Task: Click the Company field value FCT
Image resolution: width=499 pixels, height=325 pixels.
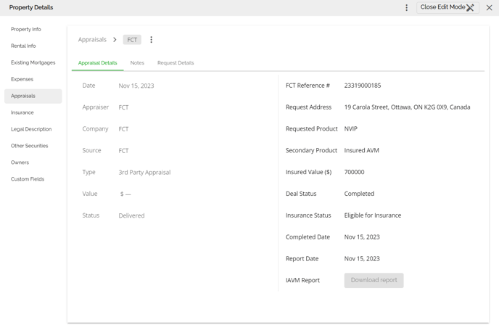Action: point(123,129)
